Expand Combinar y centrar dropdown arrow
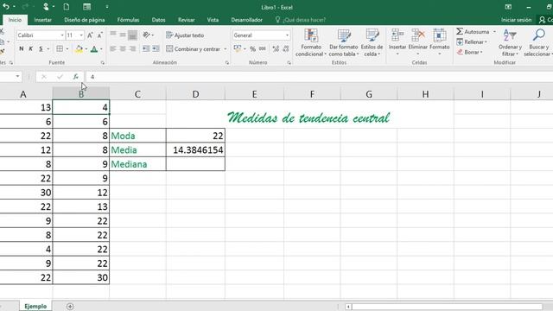553x311 pixels. pos(225,49)
